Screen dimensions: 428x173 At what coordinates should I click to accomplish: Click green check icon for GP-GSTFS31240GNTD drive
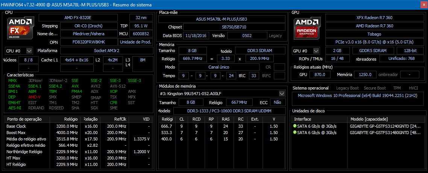point(294,126)
